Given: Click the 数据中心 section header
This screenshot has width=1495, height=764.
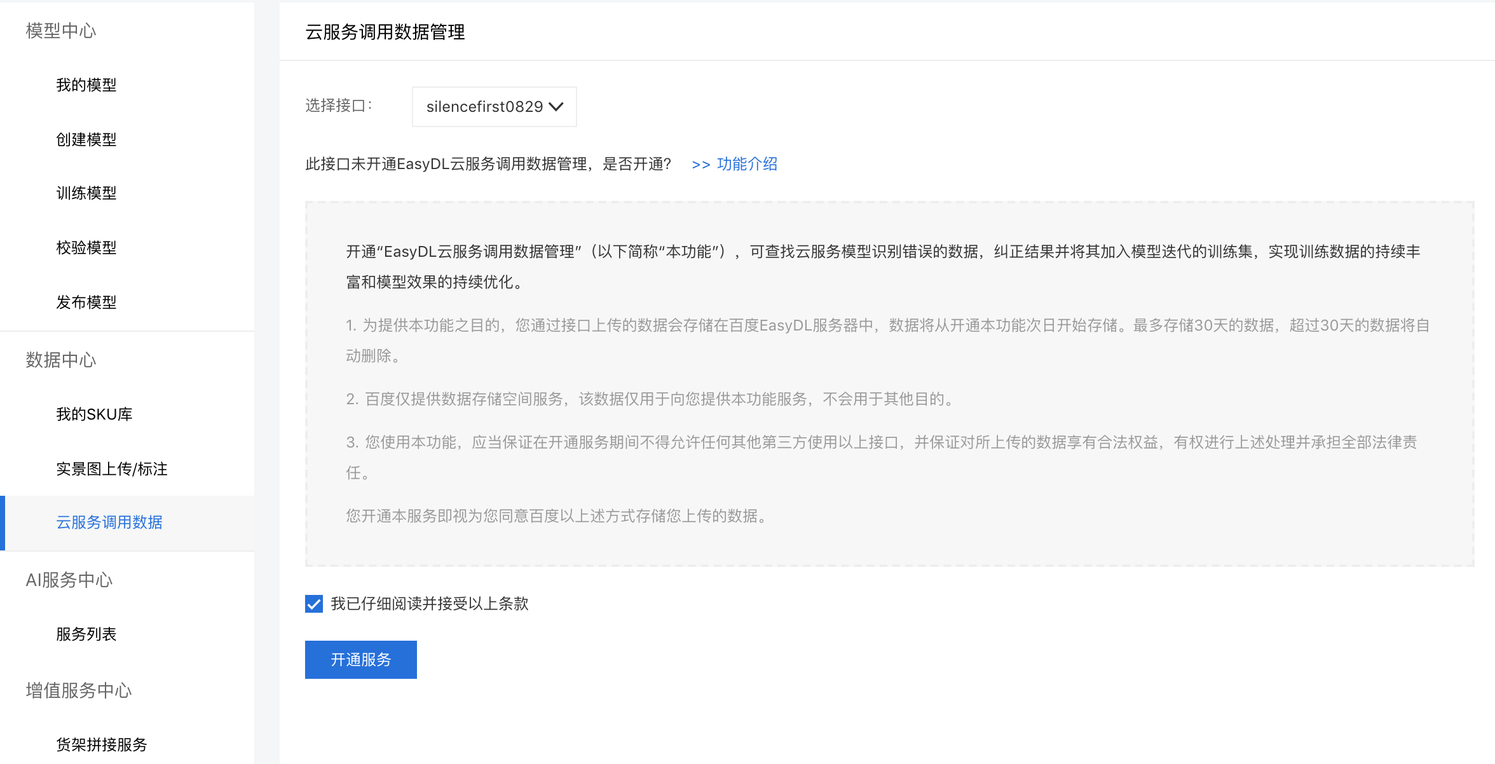Looking at the screenshot, I should [x=61, y=360].
